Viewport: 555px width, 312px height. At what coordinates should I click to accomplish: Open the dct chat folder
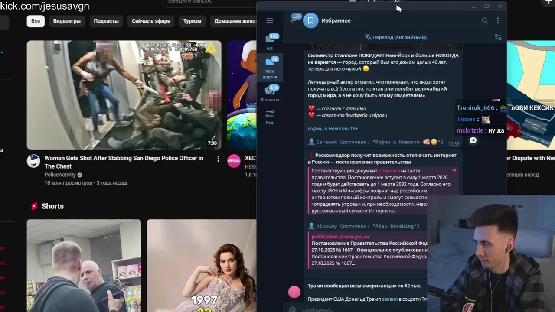(270, 42)
